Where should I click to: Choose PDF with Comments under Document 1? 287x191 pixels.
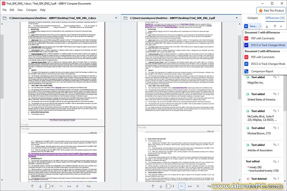(262, 38)
